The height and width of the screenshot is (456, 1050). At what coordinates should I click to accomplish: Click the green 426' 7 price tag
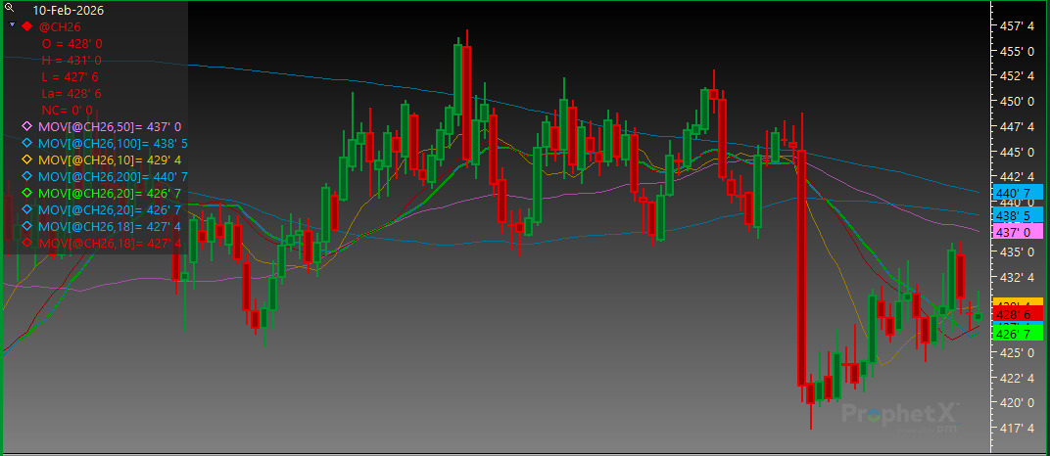pos(1012,334)
